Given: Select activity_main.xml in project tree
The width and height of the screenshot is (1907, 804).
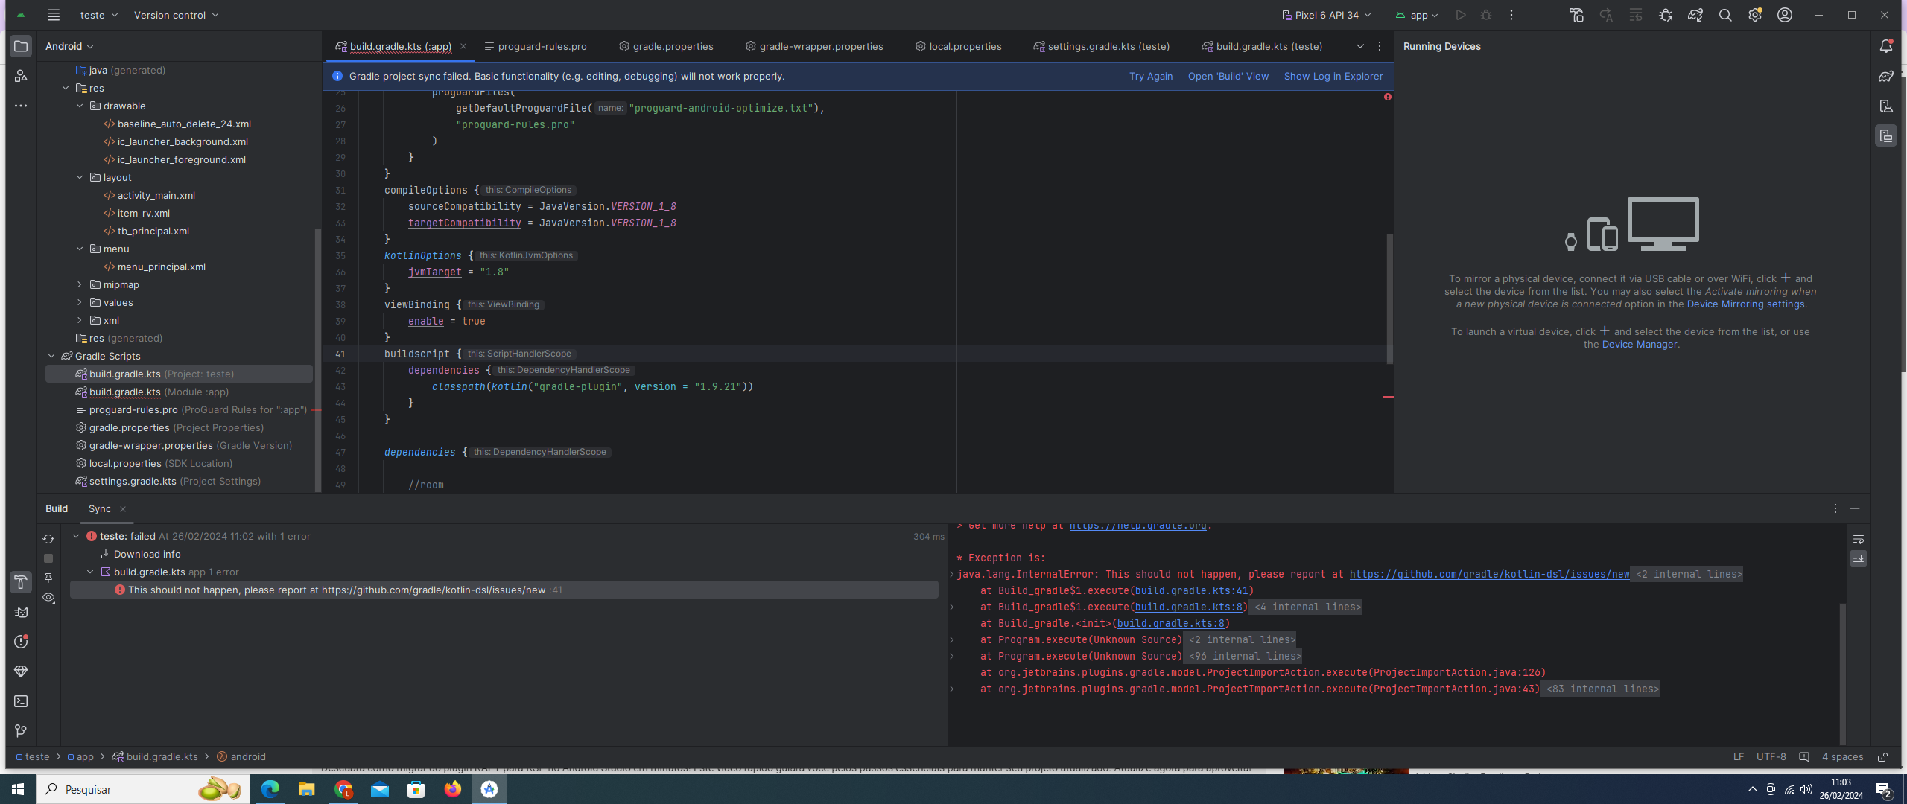Looking at the screenshot, I should [156, 195].
